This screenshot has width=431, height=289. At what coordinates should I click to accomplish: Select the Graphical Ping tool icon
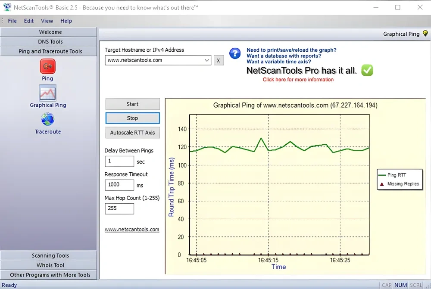point(47,93)
